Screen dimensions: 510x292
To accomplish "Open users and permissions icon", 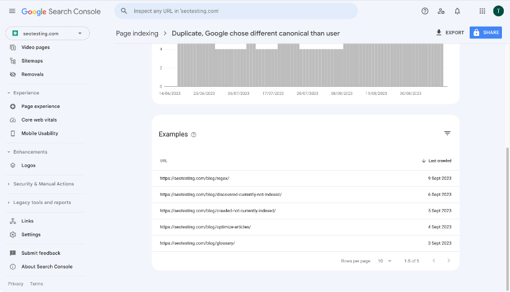I will tap(441, 11).
